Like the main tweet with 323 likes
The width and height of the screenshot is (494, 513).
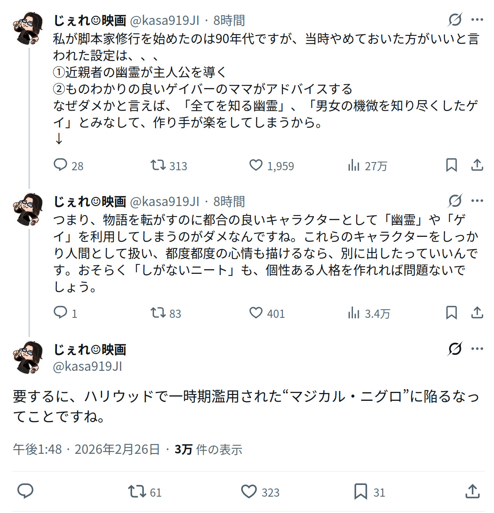click(249, 492)
